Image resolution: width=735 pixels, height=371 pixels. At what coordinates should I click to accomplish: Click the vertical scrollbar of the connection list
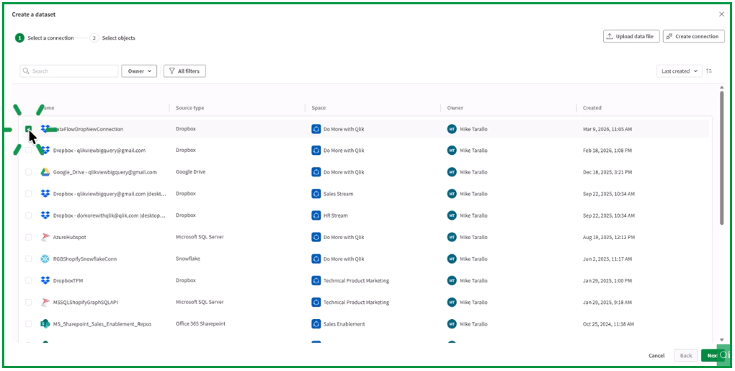pyautogui.click(x=721, y=158)
